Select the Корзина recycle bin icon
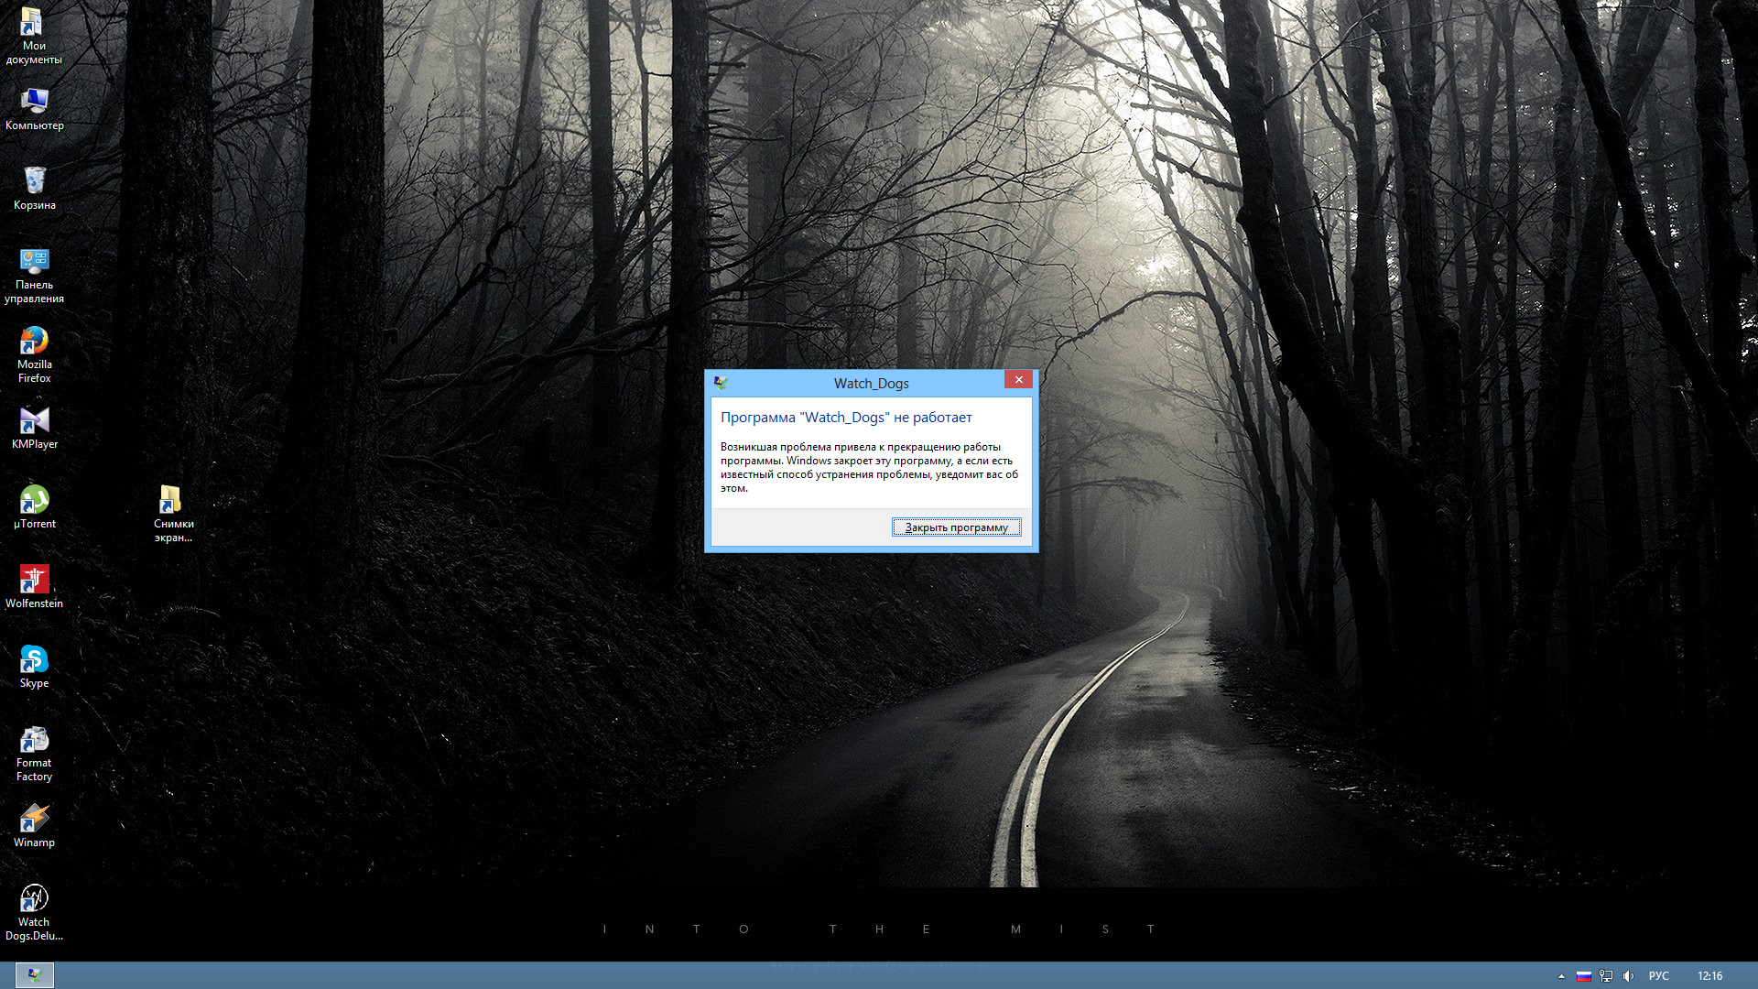Viewport: 1758px width, 989px height. [34, 189]
